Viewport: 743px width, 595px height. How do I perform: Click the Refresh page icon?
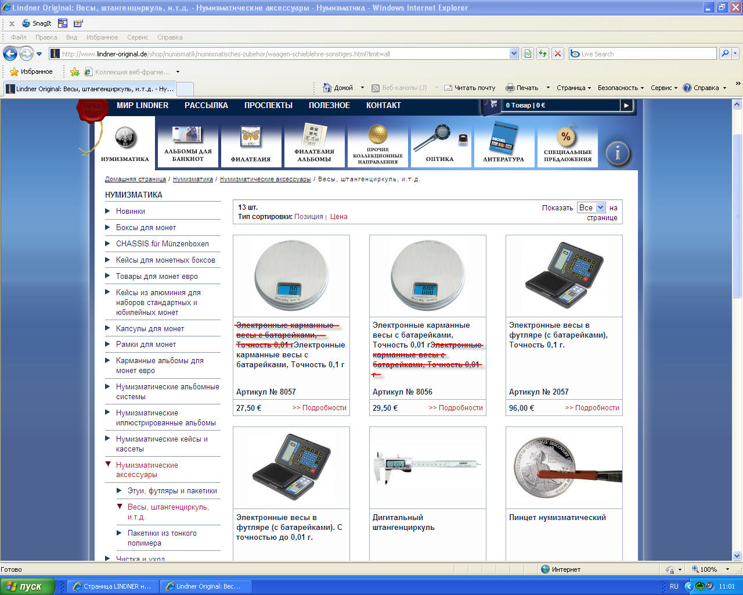point(543,53)
